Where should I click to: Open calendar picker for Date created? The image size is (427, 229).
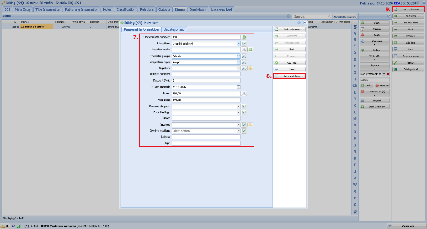tap(239, 87)
